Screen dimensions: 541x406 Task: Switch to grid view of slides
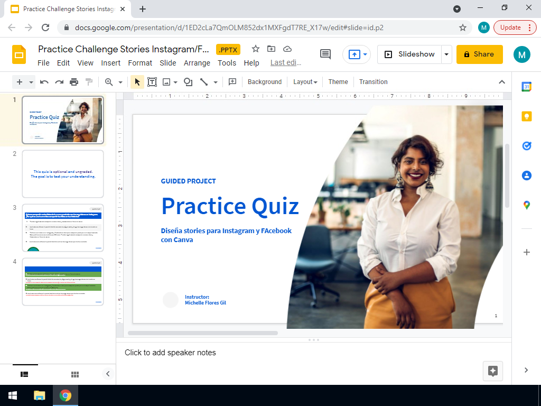tap(75, 374)
